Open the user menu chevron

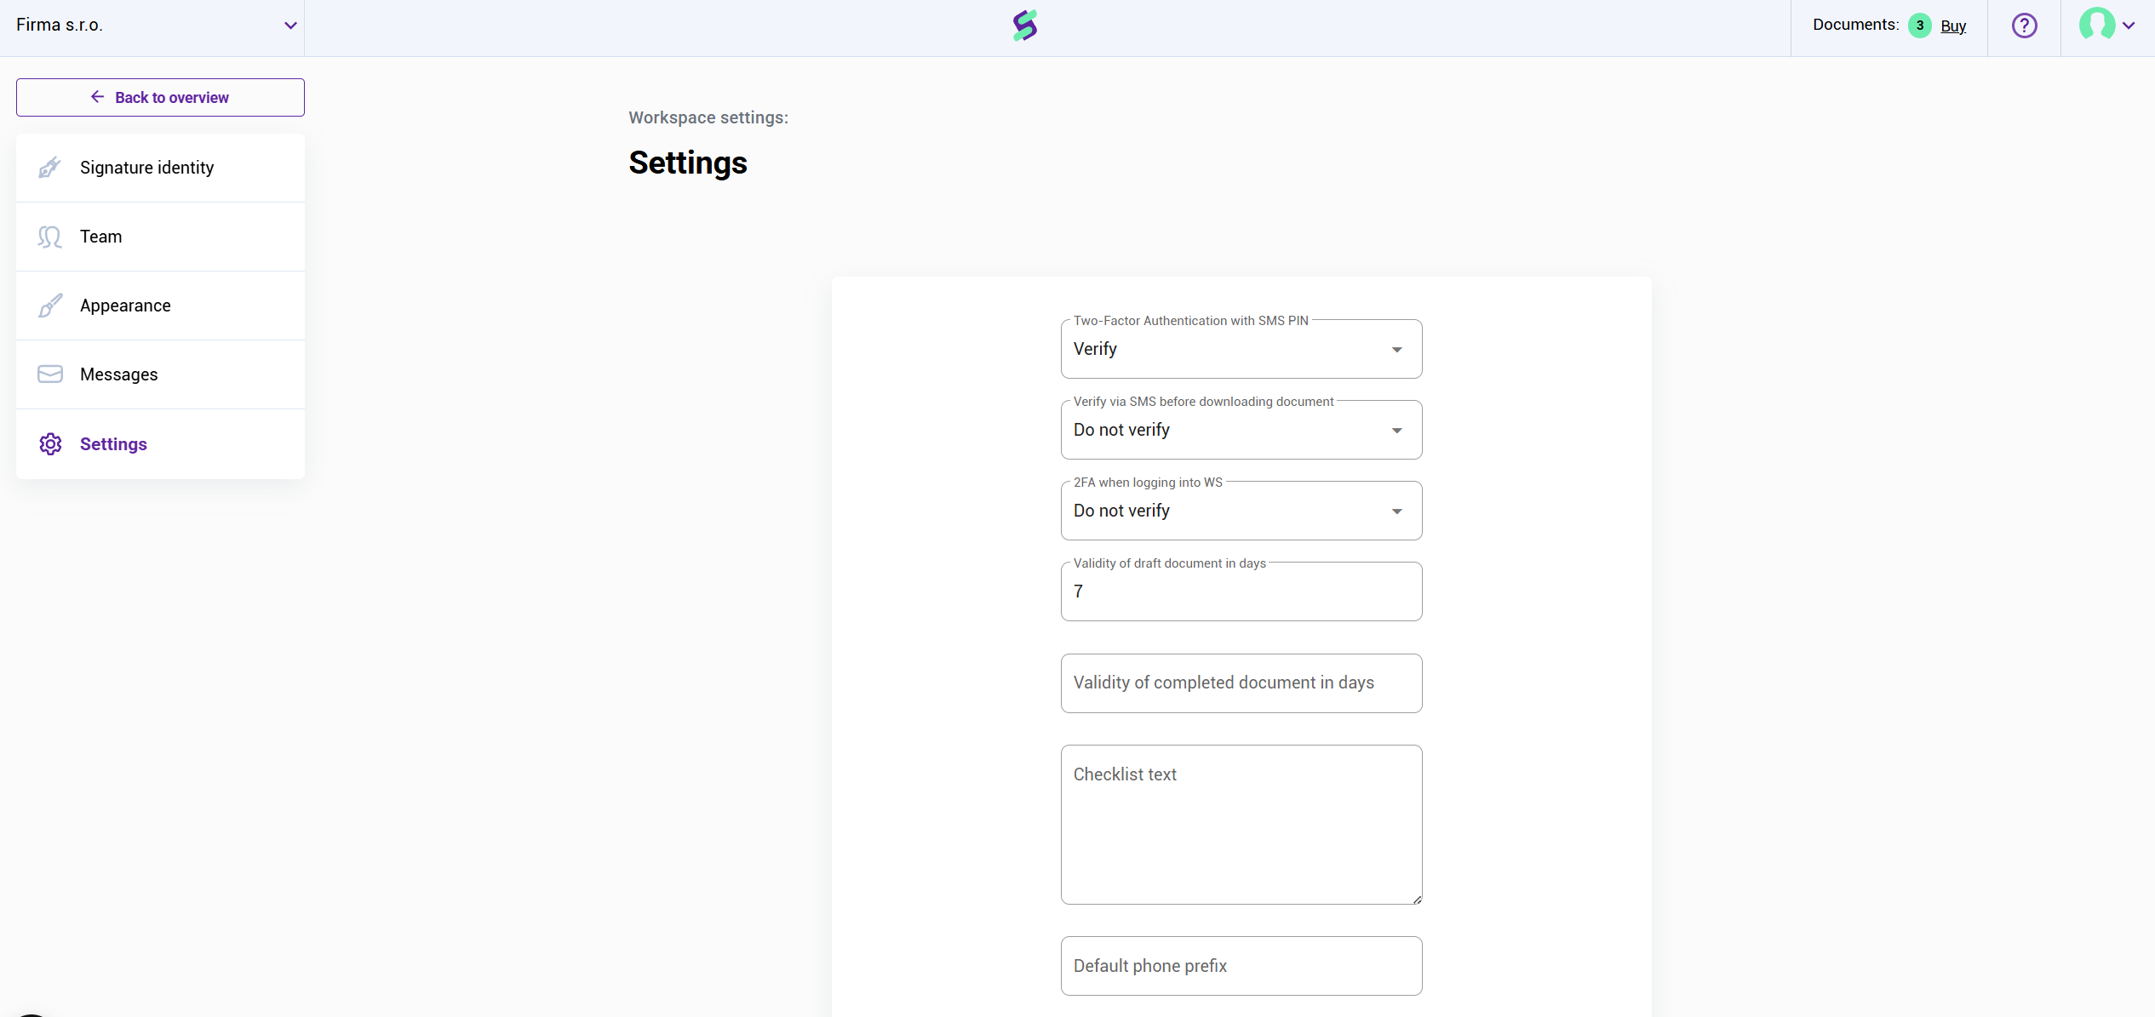(2129, 26)
